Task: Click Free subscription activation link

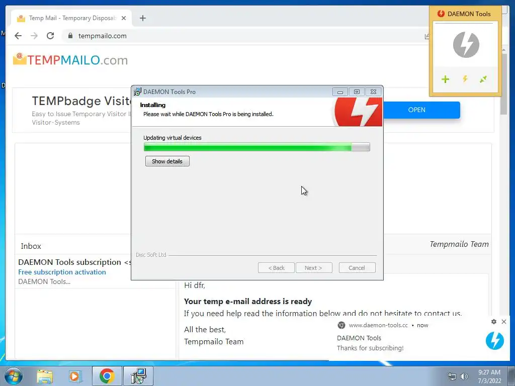Action: coord(62,272)
